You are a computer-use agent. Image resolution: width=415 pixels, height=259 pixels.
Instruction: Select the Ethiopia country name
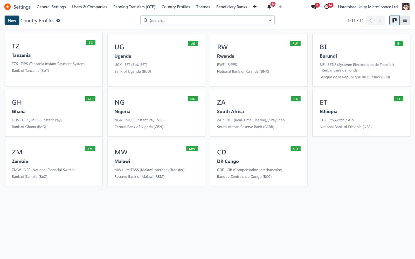tap(328, 112)
